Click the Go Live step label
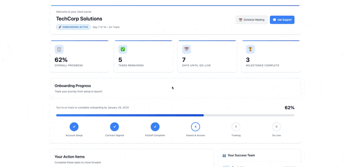The width and height of the screenshot is (351, 167). click(x=276, y=135)
